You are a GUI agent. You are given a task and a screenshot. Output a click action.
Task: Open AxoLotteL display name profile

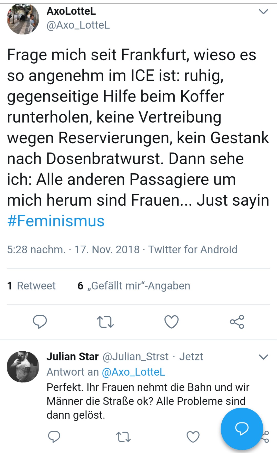click(71, 11)
